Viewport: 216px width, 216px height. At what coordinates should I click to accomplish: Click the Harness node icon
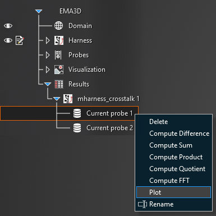click(x=59, y=40)
